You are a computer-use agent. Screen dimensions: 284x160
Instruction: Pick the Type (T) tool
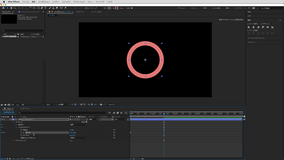[45, 8]
